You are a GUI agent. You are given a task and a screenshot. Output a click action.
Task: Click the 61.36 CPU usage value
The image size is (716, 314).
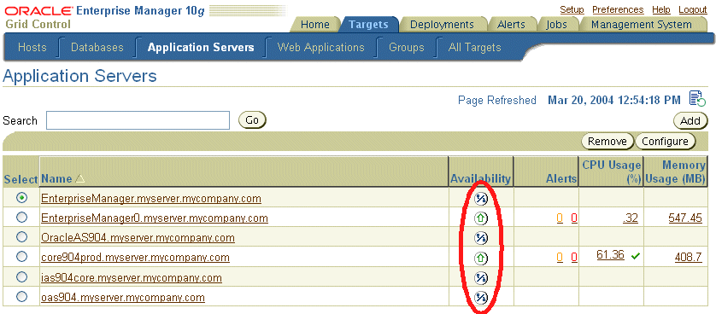pos(611,255)
